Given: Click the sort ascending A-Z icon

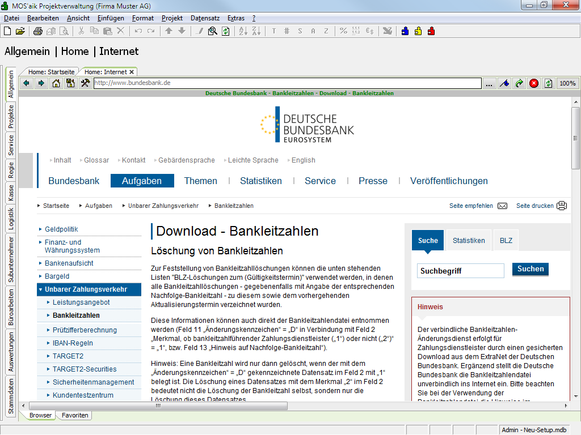Looking at the screenshot, I should (243, 31).
